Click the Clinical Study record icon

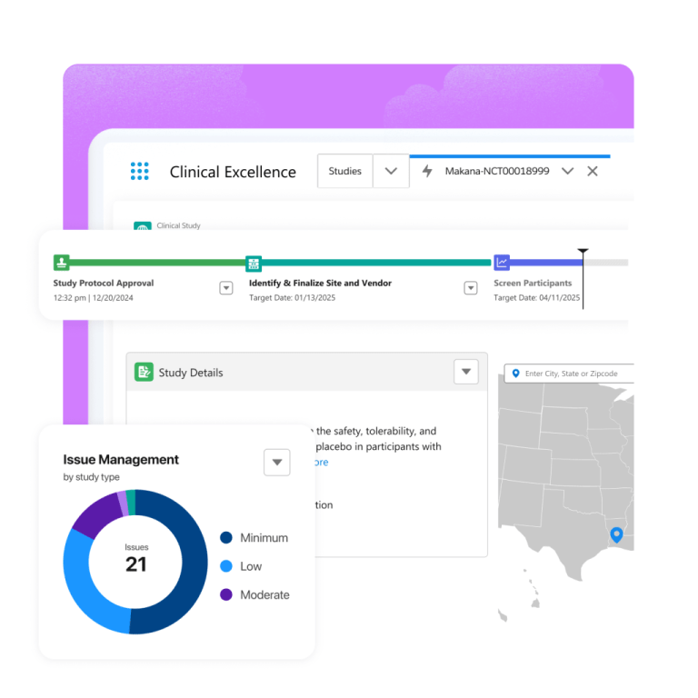point(142,227)
